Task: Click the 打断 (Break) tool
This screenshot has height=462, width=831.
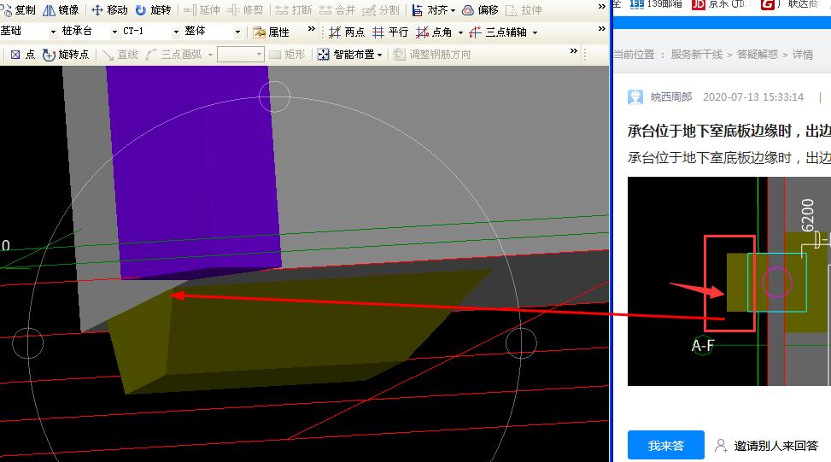Action: pos(294,10)
